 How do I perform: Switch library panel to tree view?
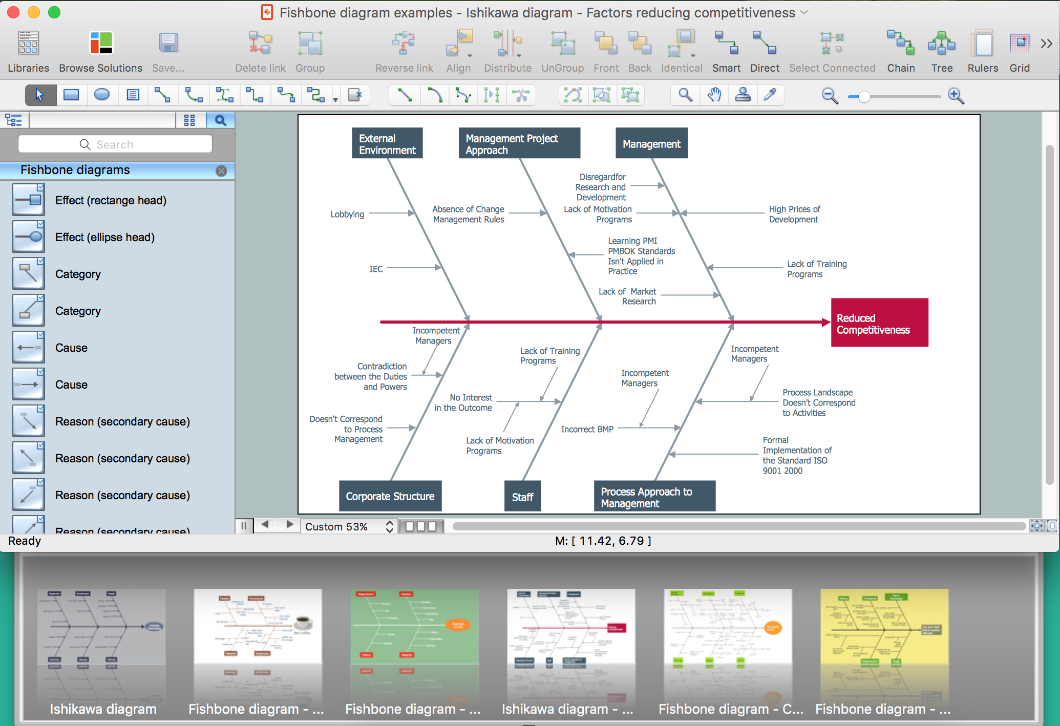coord(14,120)
